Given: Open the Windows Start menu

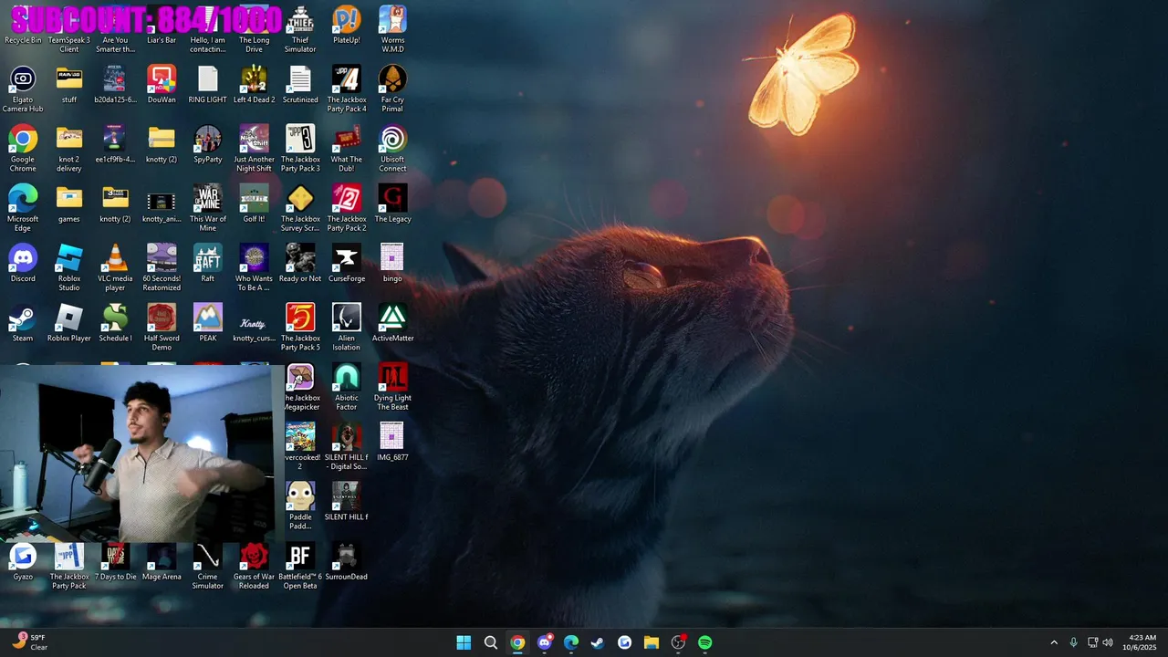Looking at the screenshot, I should click(x=464, y=642).
